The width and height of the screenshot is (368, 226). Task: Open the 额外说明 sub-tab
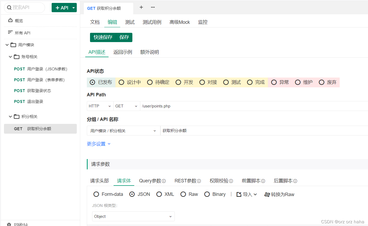150,52
